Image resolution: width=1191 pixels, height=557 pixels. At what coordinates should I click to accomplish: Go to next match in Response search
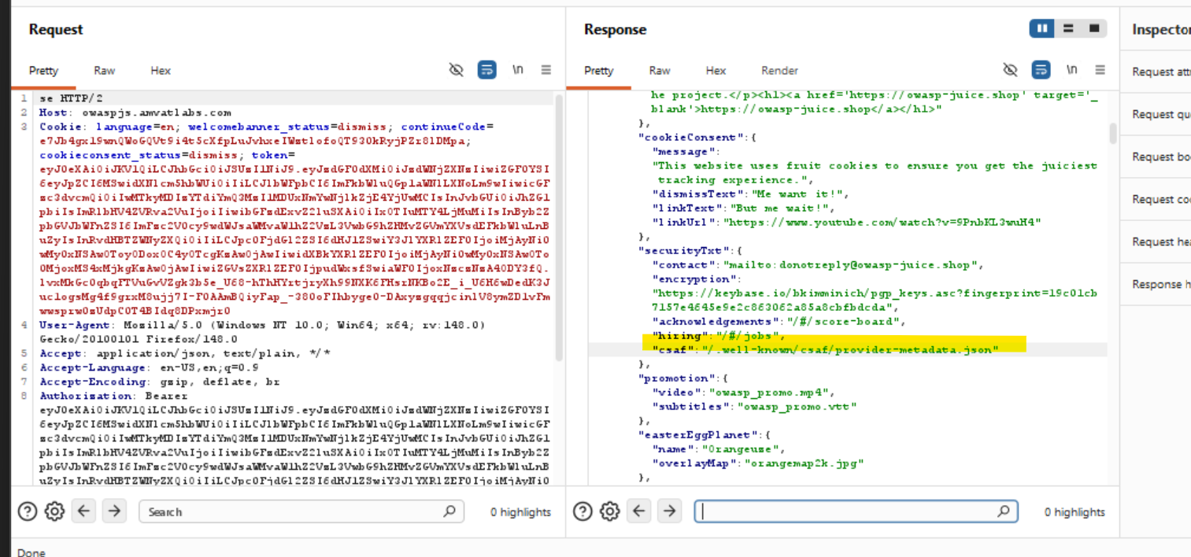[669, 511]
